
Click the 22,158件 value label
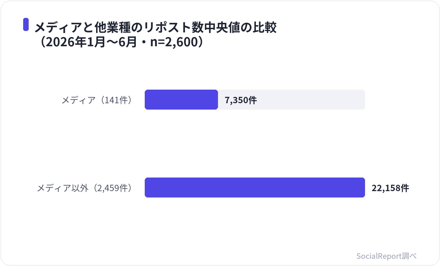click(390, 188)
